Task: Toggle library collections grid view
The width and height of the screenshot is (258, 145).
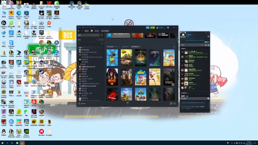Action: click(x=102, y=35)
